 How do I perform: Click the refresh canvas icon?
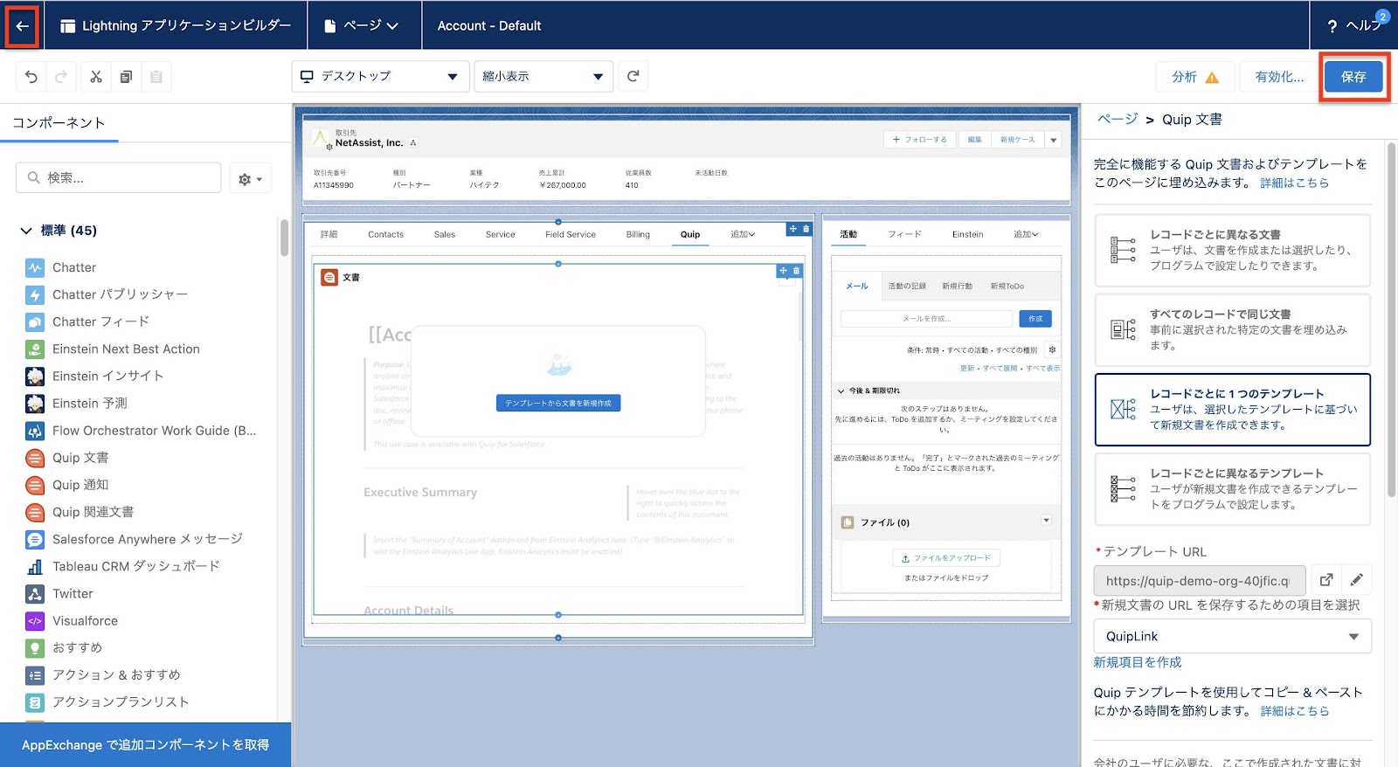click(x=633, y=76)
